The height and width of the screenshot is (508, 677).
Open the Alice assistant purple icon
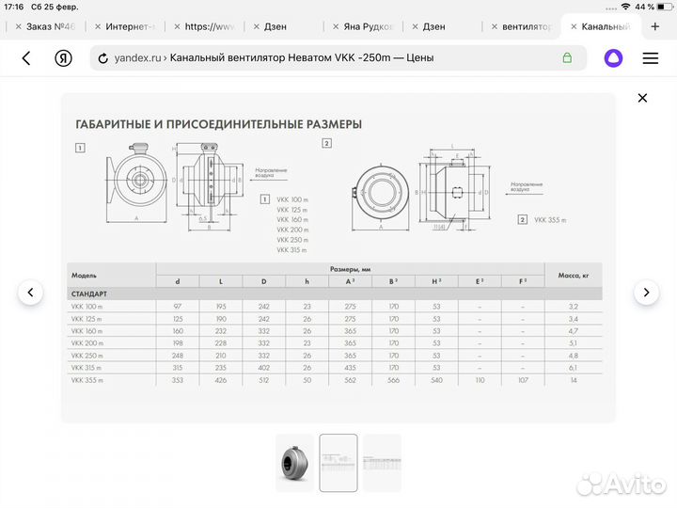point(613,58)
